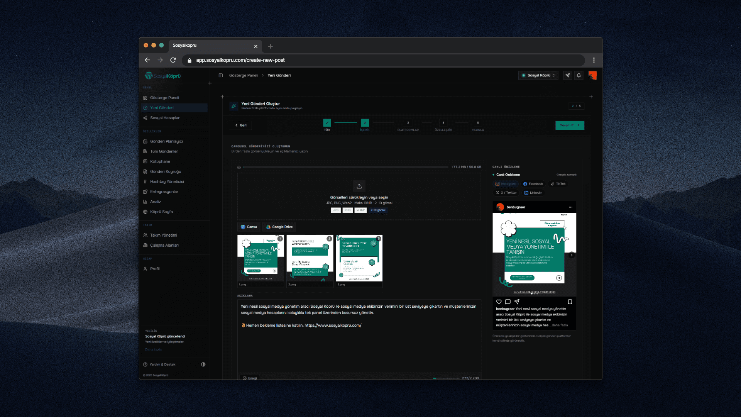Select Yeni Gönderi in the sidebar
The width and height of the screenshot is (741, 417).
(174, 108)
